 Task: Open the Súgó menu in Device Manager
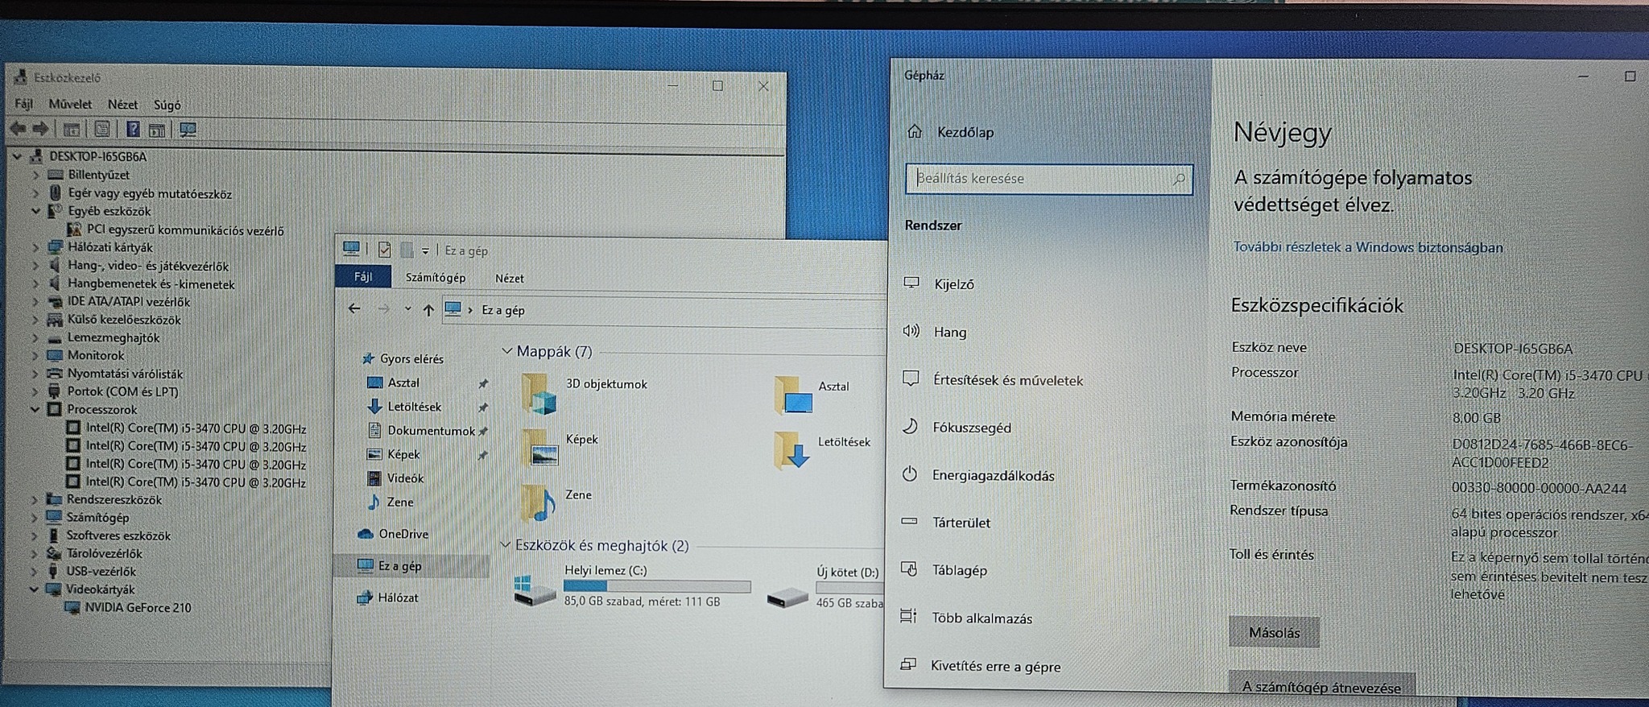point(167,105)
